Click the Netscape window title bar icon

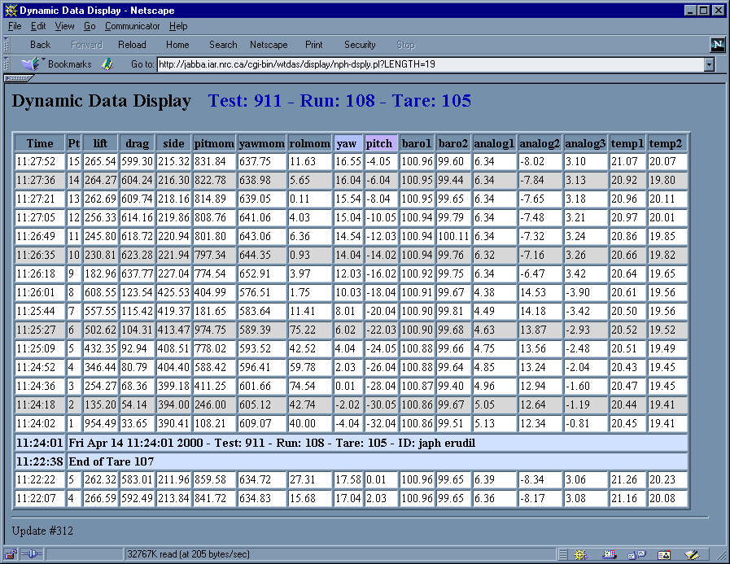coord(11,11)
